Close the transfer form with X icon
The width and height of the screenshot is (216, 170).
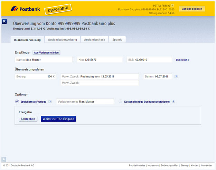(4, 21)
